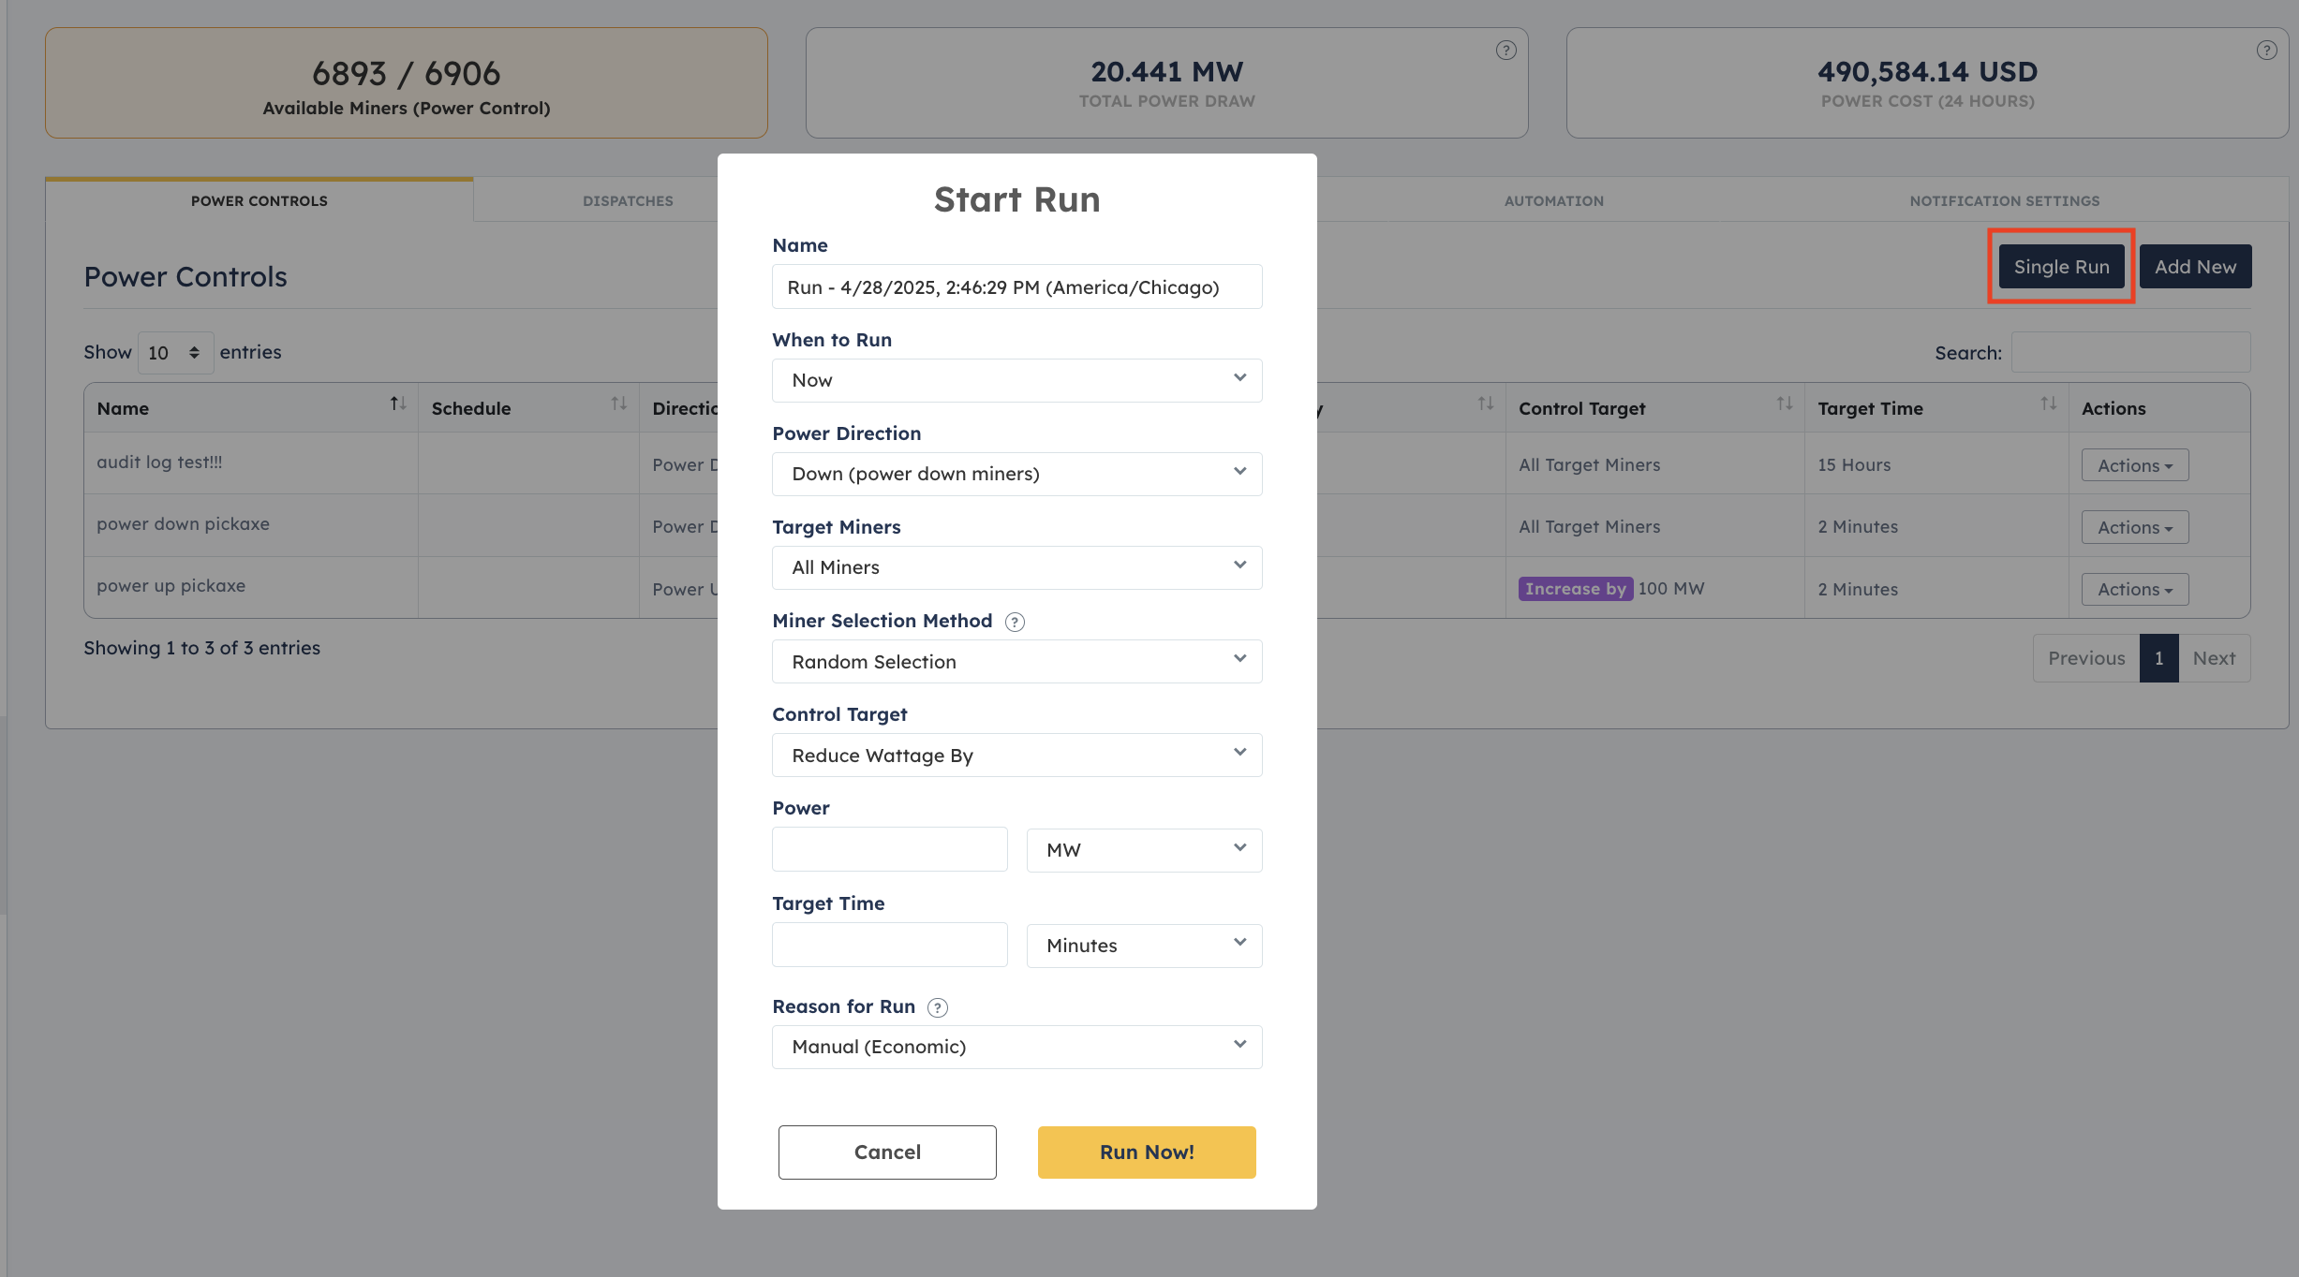The image size is (2299, 1277).
Task: Open the MW power unit dropdown
Action: click(x=1144, y=850)
